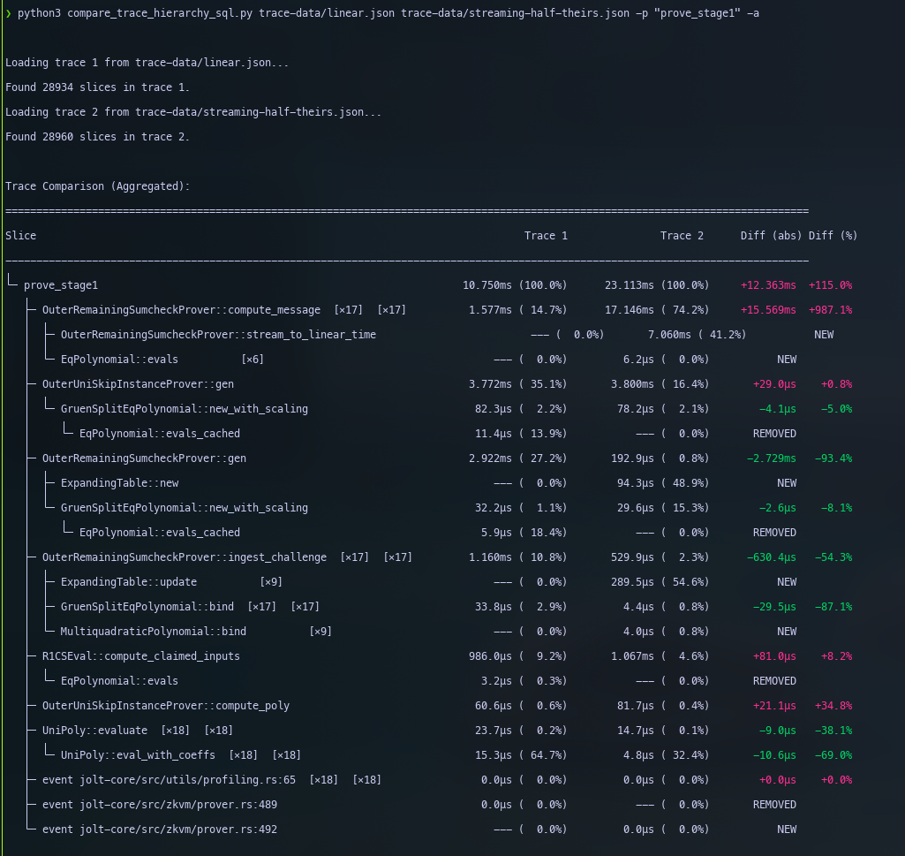Select the ExpandingTable::update slice row
Screen dimensions: 905x856
(128, 582)
